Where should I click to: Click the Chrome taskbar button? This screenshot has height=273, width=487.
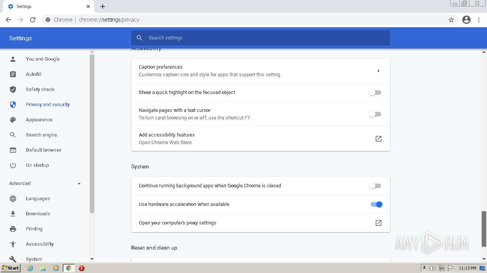click(69, 268)
